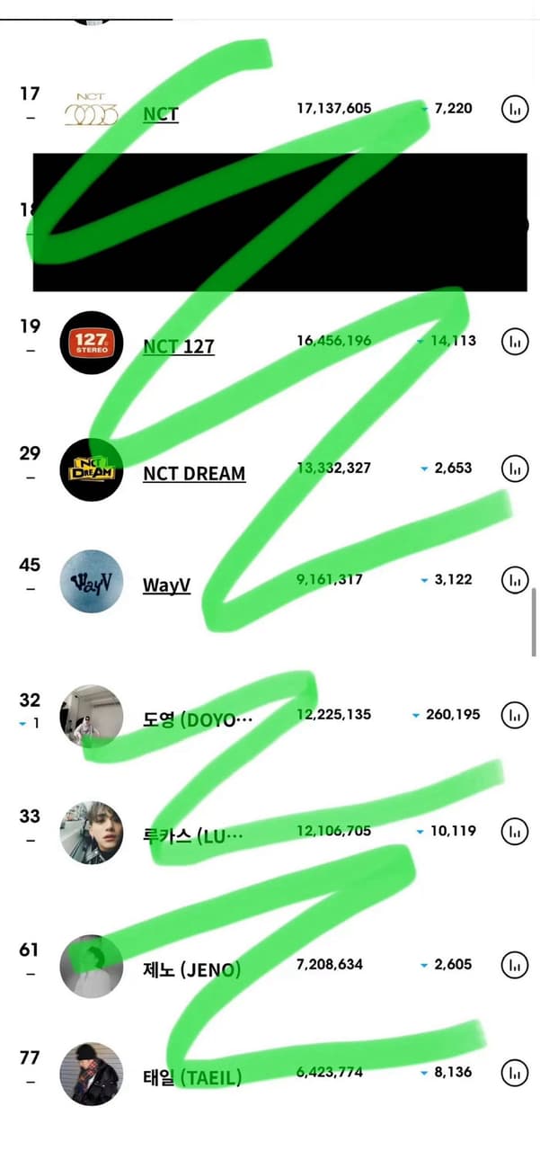540x1151 pixels.
Task: Show chart icon for 제노 (JENO)
Action: pyautogui.click(x=515, y=965)
